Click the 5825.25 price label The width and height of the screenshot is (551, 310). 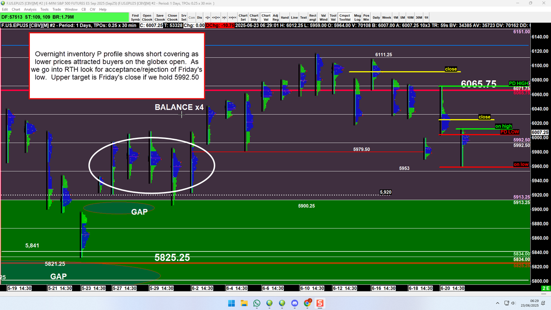coord(172,258)
